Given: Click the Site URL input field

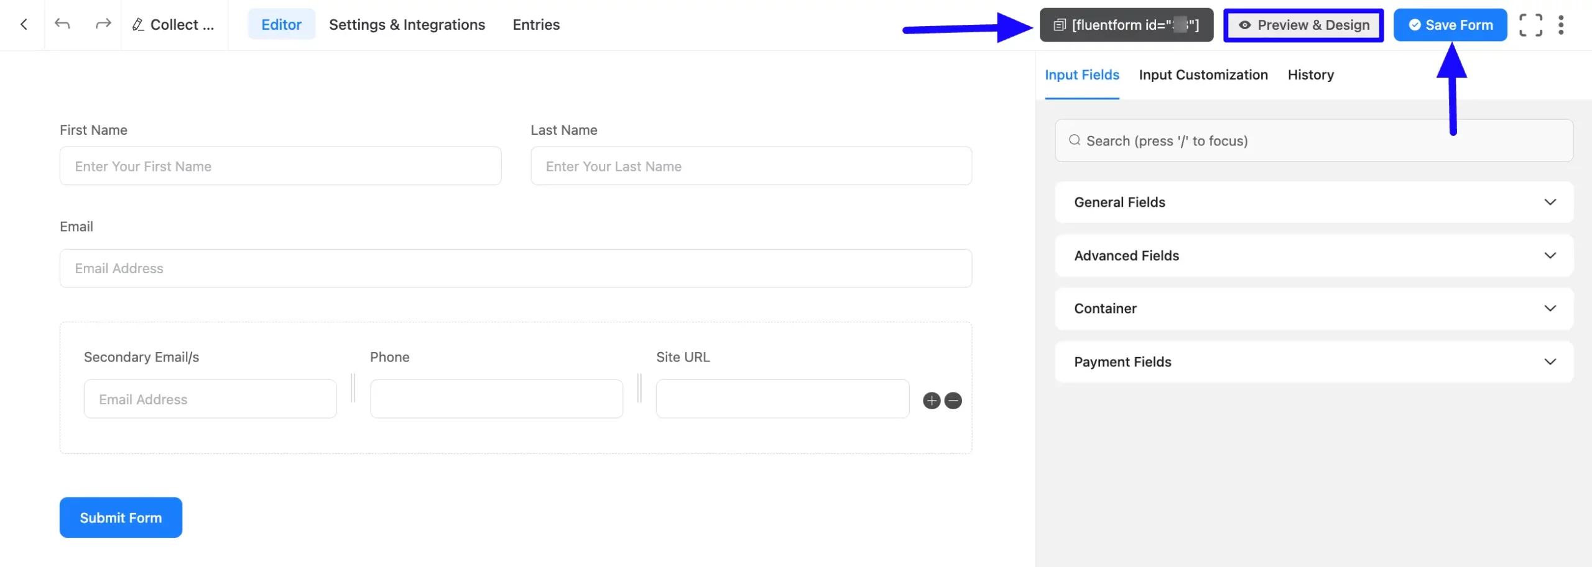Looking at the screenshot, I should click(782, 399).
